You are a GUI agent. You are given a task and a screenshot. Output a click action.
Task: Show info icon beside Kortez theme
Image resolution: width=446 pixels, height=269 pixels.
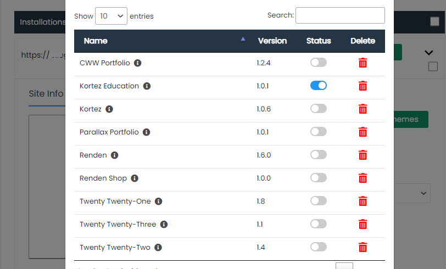pos(109,109)
